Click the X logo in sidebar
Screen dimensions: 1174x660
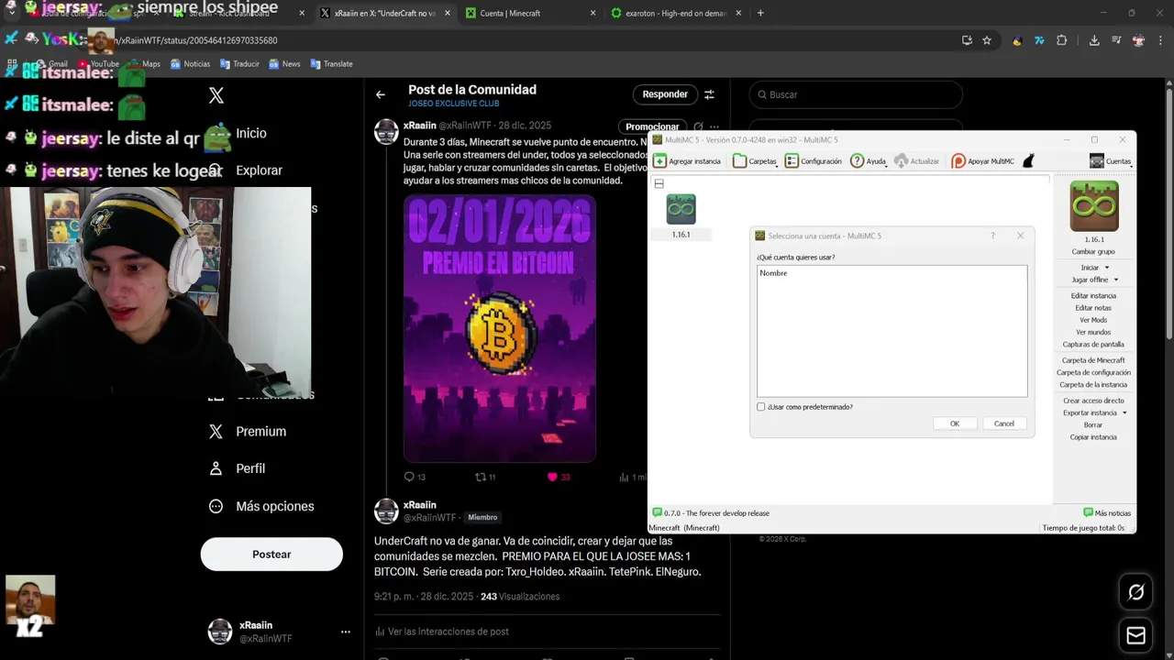[x=216, y=95]
